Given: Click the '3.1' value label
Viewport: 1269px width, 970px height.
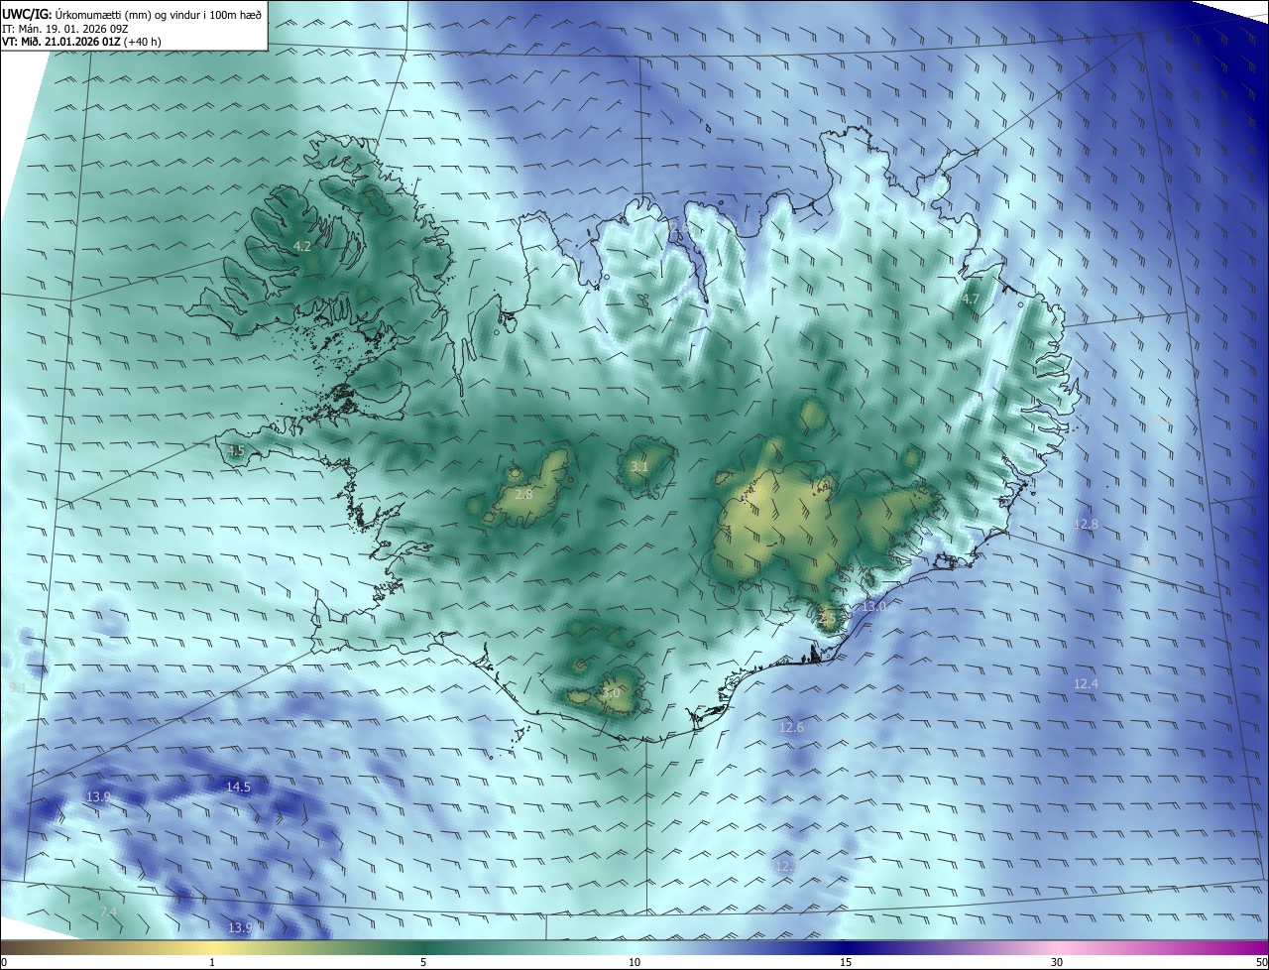Looking at the screenshot, I should click(x=640, y=466).
